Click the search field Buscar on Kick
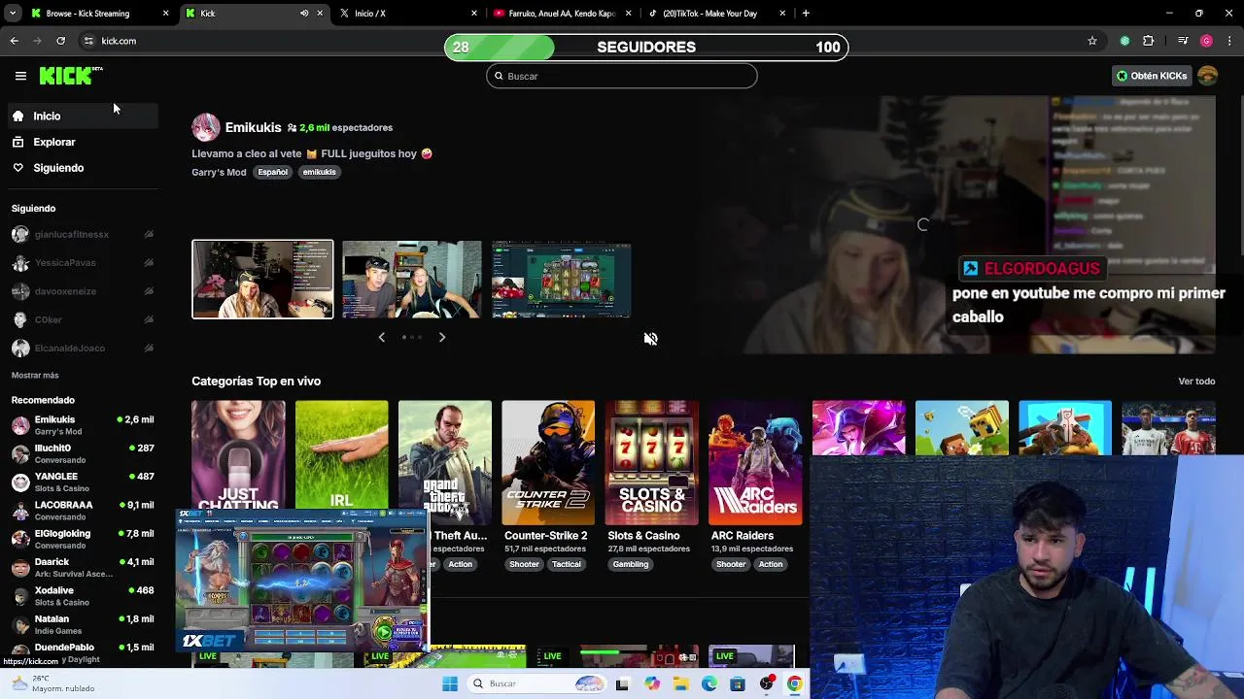Image resolution: width=1244 pixels, height=699 pixels. tap(622, 76)
